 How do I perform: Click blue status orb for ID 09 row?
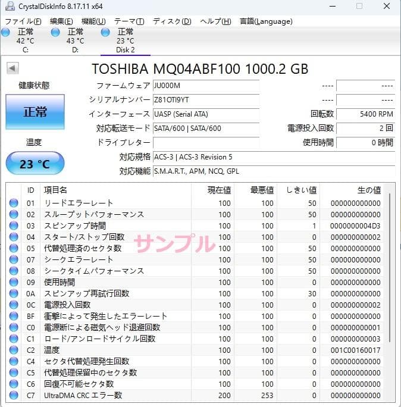pos(14,282)
